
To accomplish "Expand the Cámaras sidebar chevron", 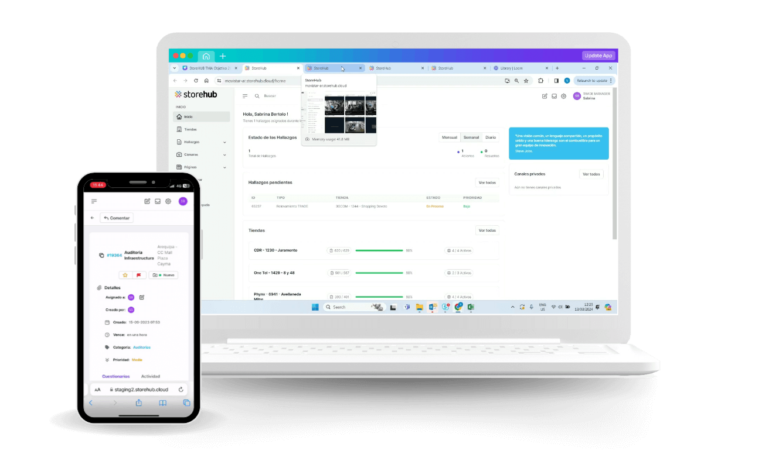I will coord(224,155).
